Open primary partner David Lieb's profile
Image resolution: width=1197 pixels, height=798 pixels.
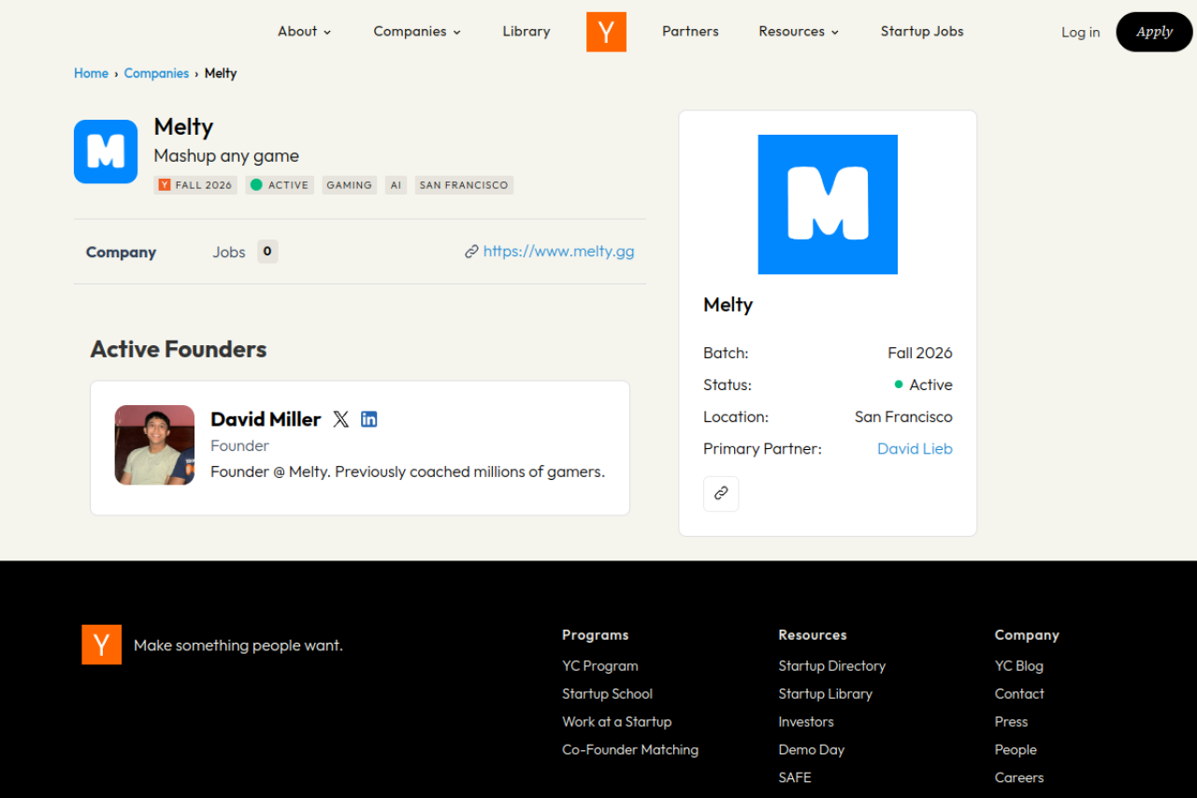[x=915, y=449]
